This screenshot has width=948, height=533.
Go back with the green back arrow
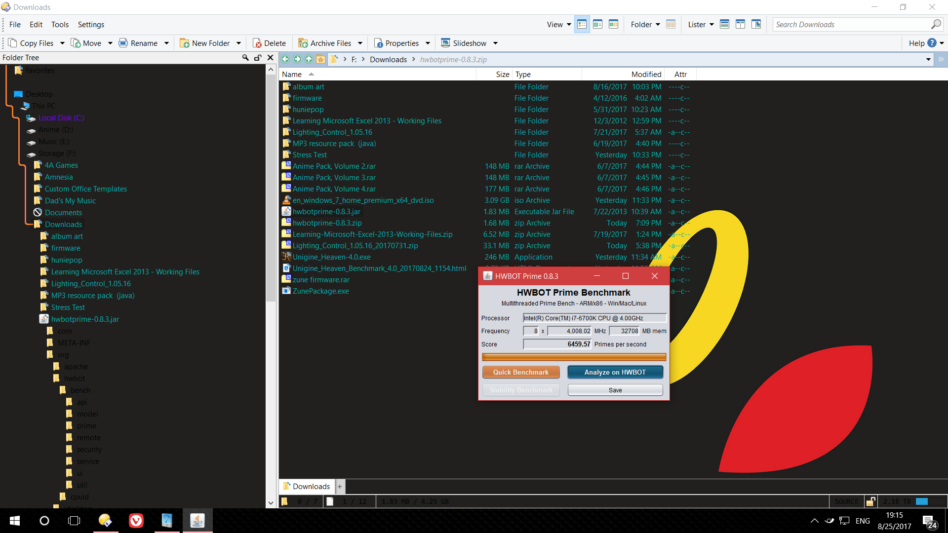click(285, 59)
